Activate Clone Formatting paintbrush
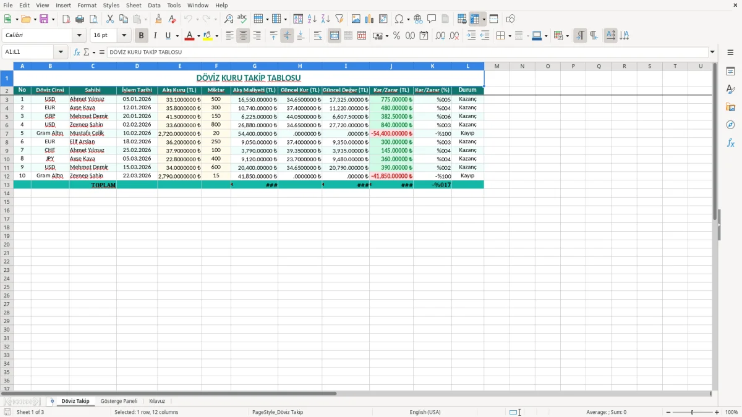Screen dimensions: 742x417 pos(159,19)
